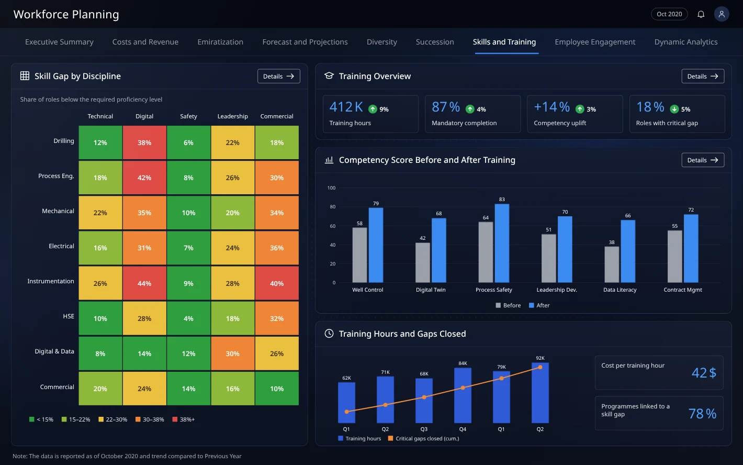Click the green < 15% legend swatch
This screenshot has height=465, width=743.
click(x=31, y=419)
